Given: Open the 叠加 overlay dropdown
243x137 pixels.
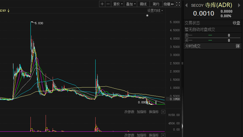Looking at the screenshot, I should 131,4.
